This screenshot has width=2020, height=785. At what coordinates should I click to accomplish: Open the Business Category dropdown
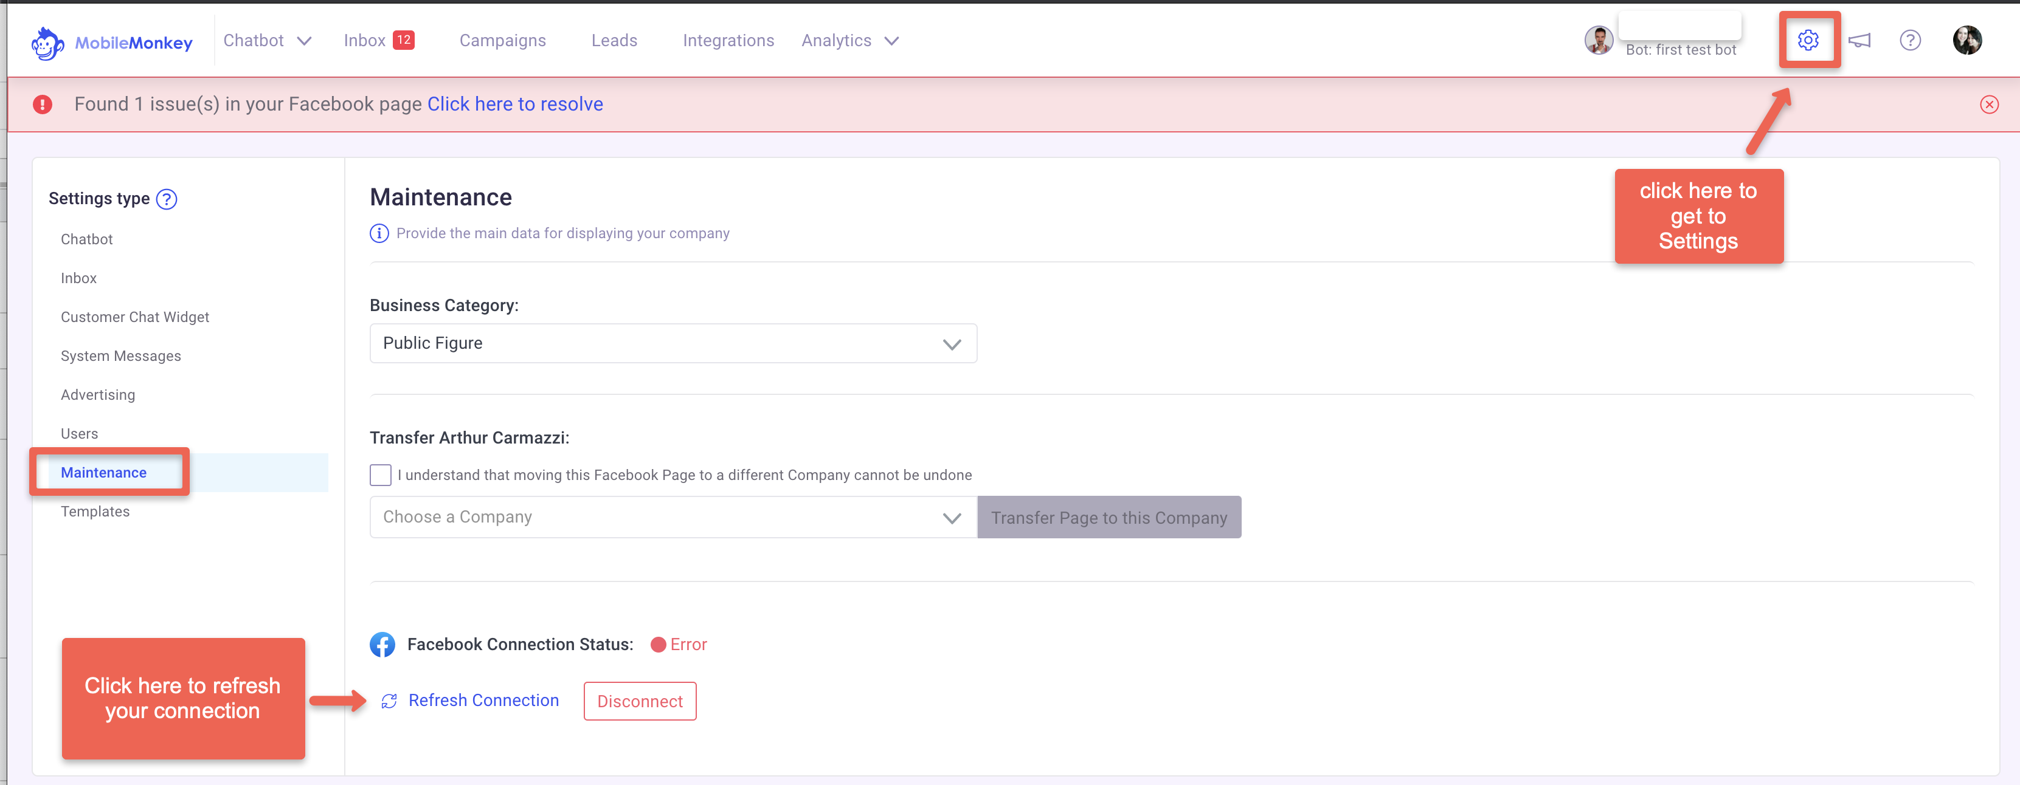pos(673,343)
